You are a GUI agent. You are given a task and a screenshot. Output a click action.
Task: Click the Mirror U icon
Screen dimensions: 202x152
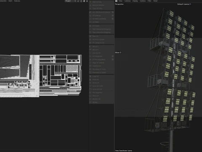pos(90,46)
